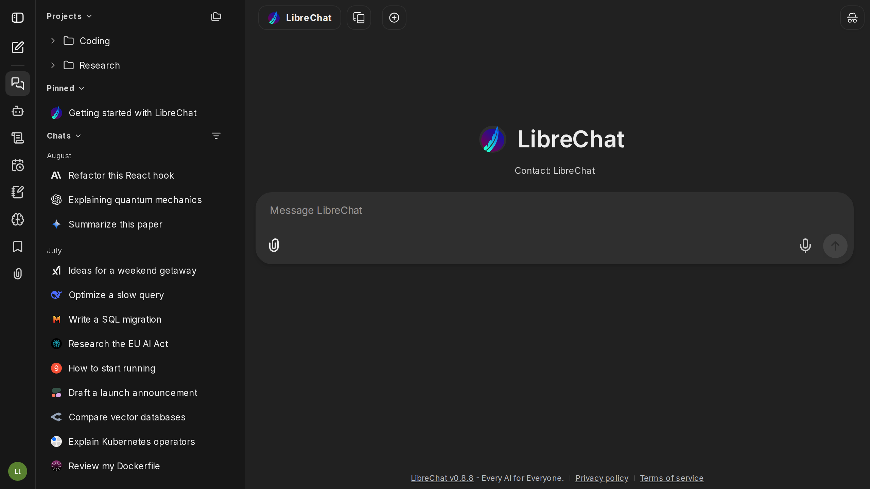Collapse the Projects section
Viewport: 870px width, 489px height.
(70, 16)
